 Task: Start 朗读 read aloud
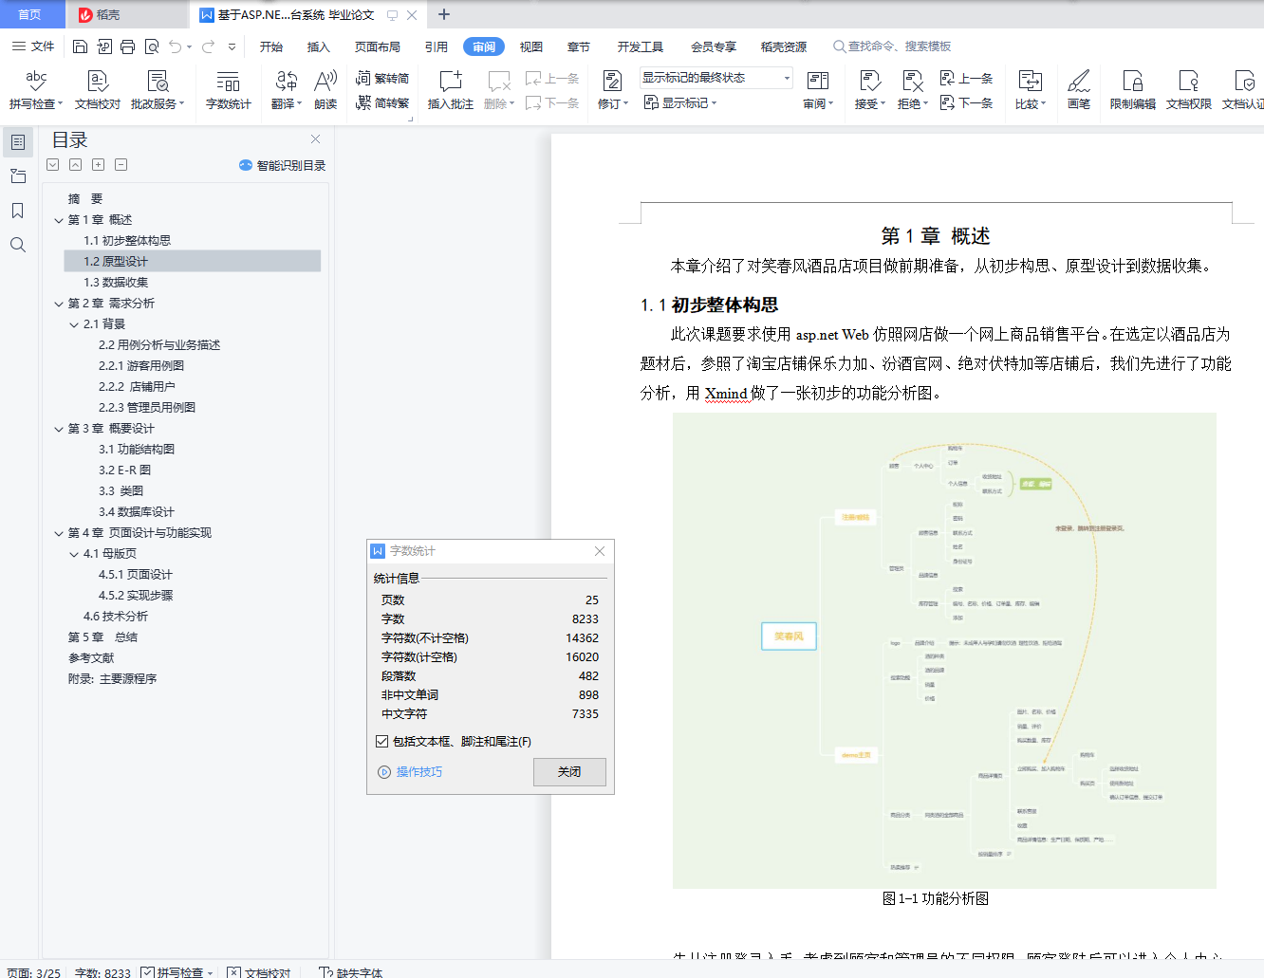coord(325,89)
